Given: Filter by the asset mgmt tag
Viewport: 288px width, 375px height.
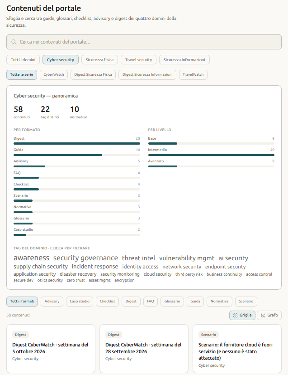Looking at the screenshot, I should (x=99, y=280).
